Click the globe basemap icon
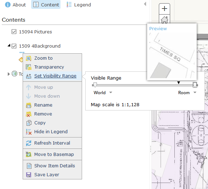This screenshot has height=189, width=208. (15, 74)
